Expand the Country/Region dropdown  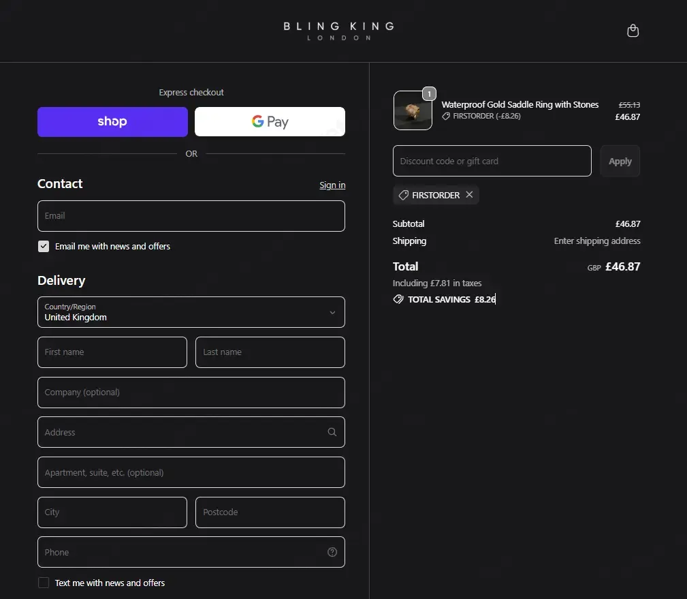point(191,312)
